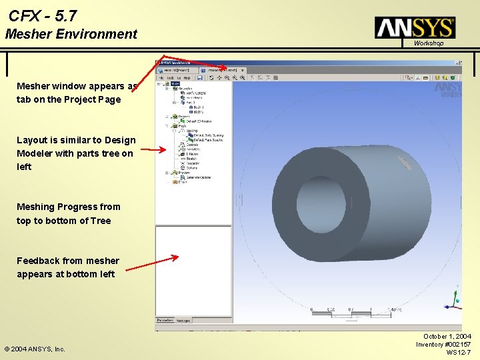Select the highlighted Model root node
480x360 pixels.
tap(175, 83)
